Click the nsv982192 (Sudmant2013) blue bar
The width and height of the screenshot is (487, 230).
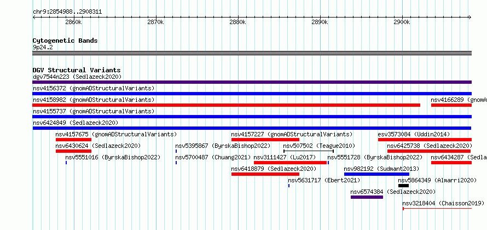377,174
